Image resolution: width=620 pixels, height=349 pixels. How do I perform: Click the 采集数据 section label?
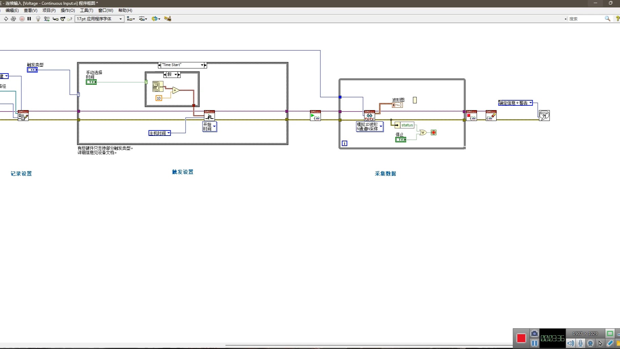[385, 173]
